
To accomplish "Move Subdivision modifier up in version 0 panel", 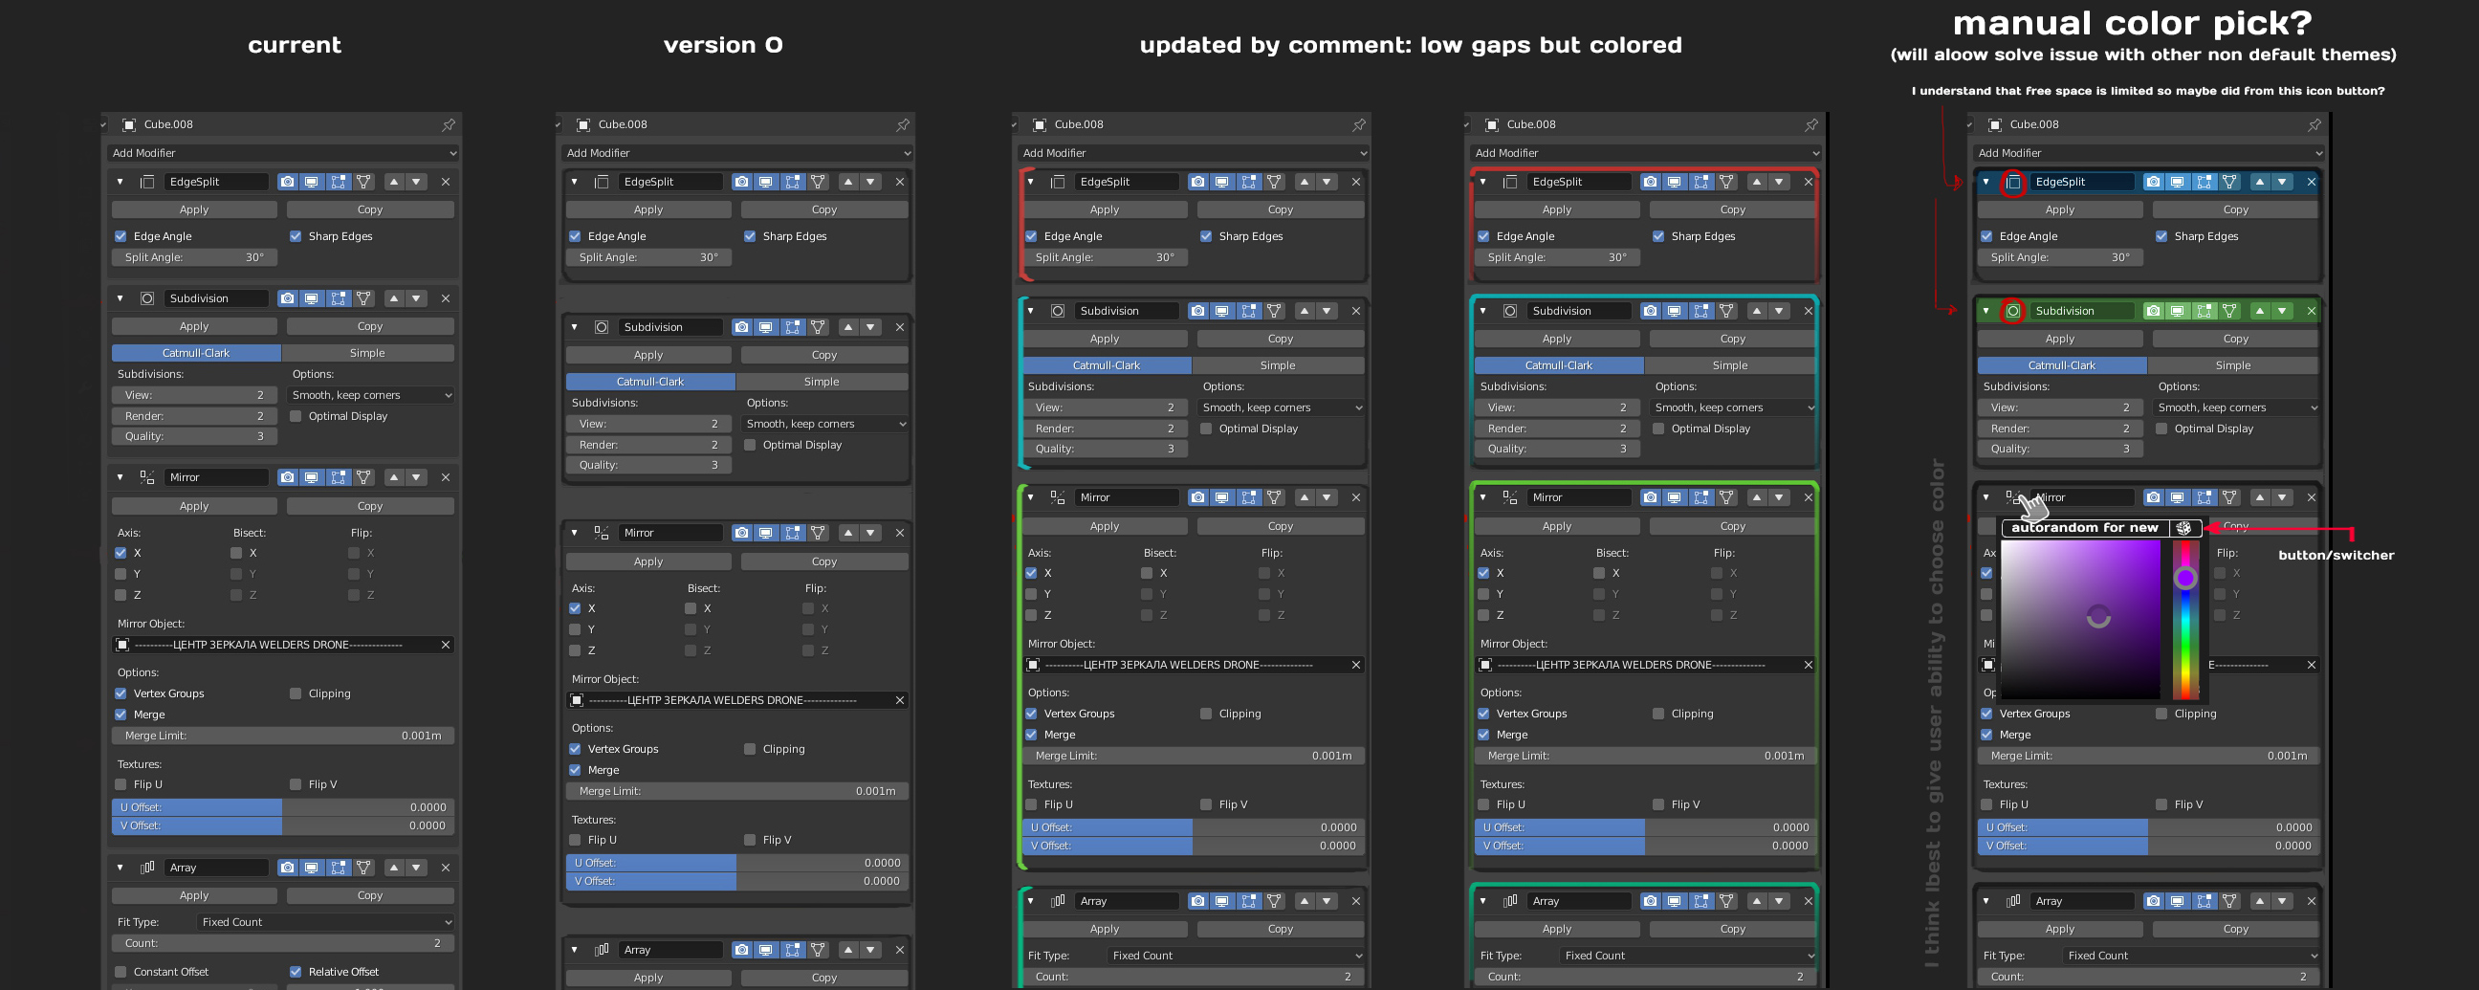I will click(847, 327).
